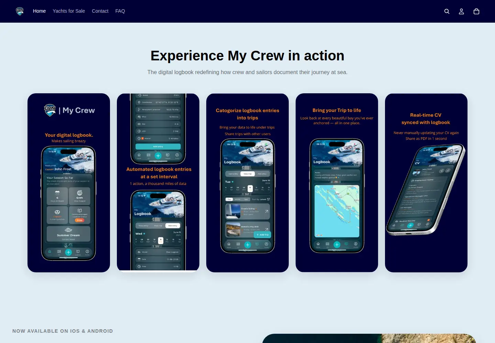The width and height of the screenshot is (495, 343).
Task: Open the 'Your digital logbook' My Crew card
Action: click(69, 183)
